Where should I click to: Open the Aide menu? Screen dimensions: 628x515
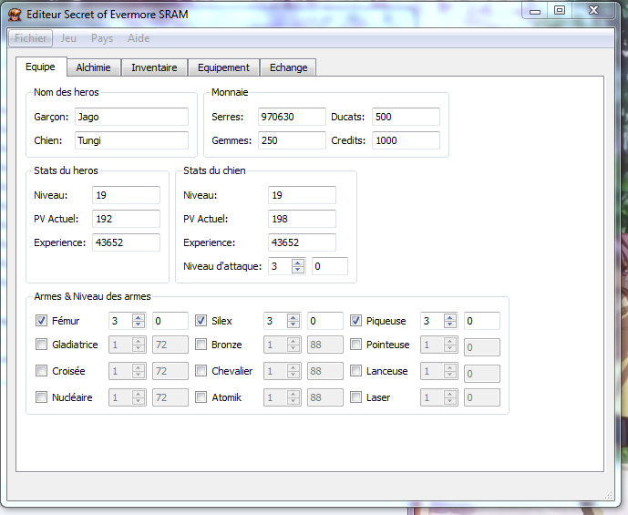pyautogui.click(x=139, y=38)
